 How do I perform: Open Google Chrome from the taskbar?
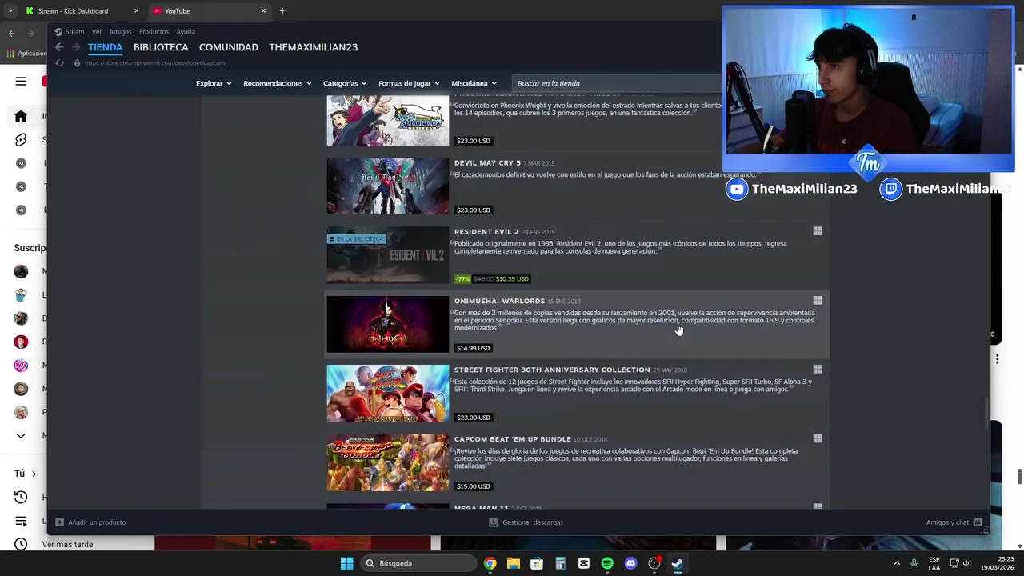(490, 563)
